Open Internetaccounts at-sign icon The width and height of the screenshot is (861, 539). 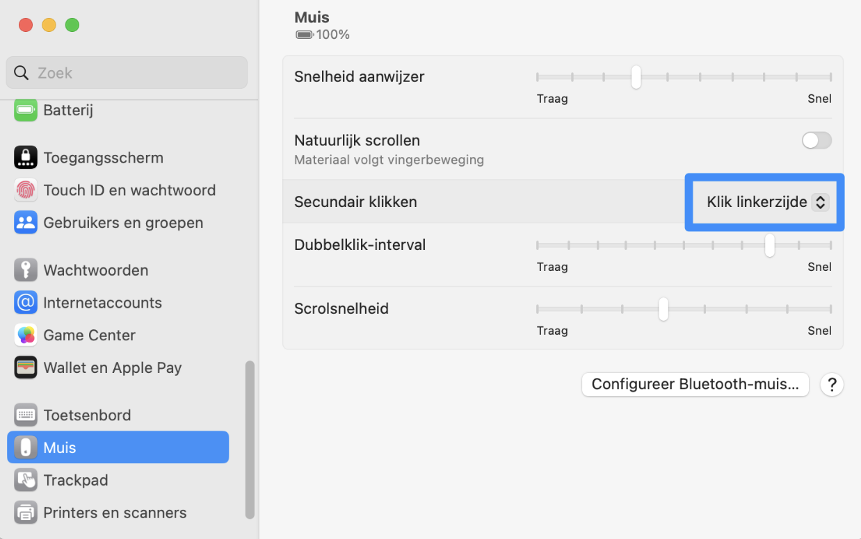(x=26, y=303)
